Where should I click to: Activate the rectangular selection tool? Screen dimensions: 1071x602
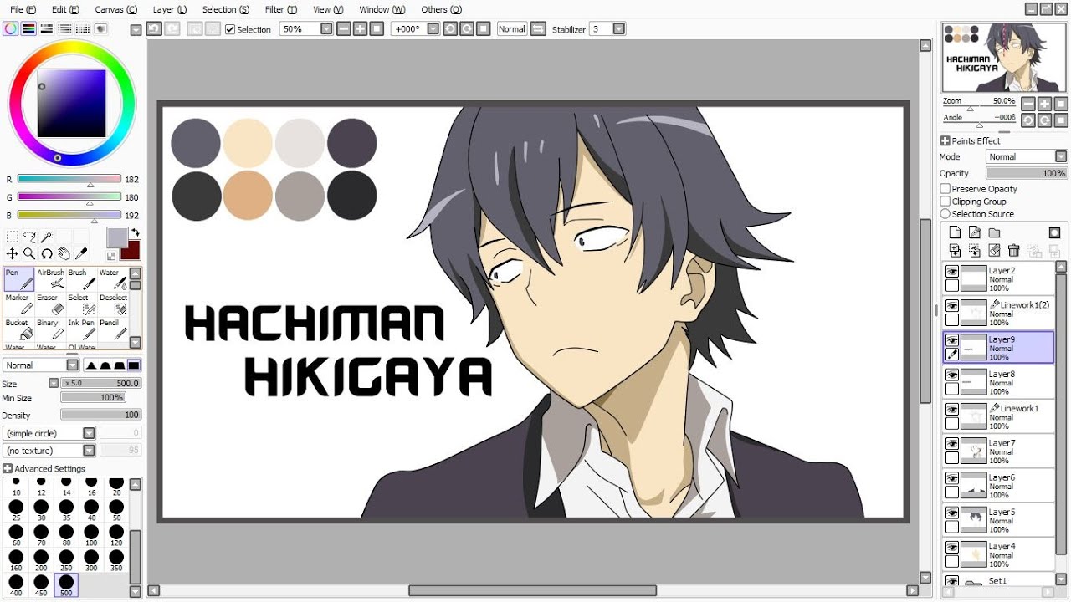pos(13,237)
